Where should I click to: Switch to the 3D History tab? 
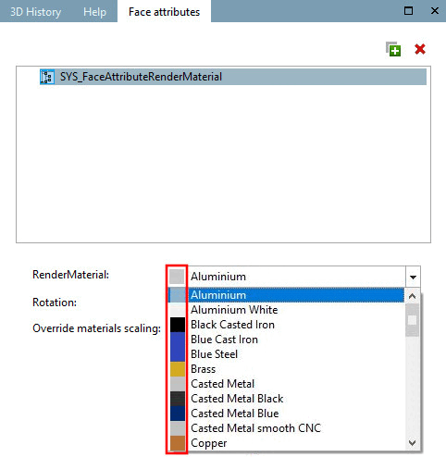coord(36,12)
